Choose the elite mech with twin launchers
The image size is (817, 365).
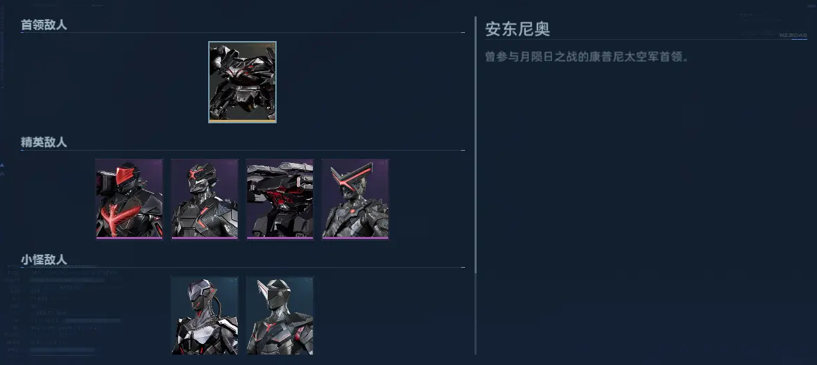[x=280, y=199]
